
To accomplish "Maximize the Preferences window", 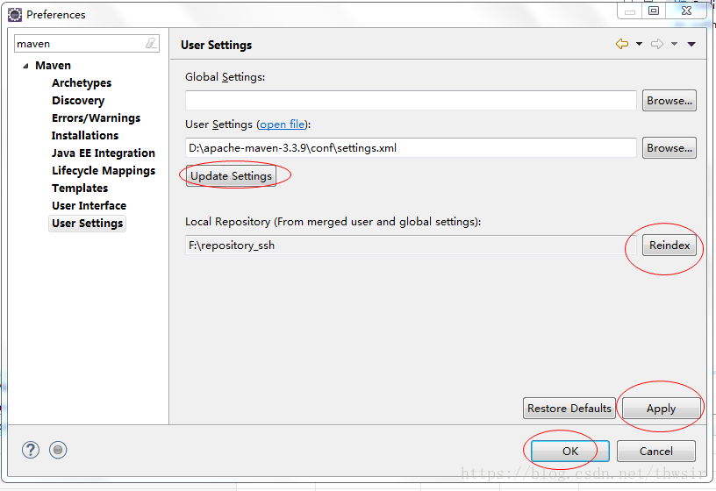I will point(654,11).
